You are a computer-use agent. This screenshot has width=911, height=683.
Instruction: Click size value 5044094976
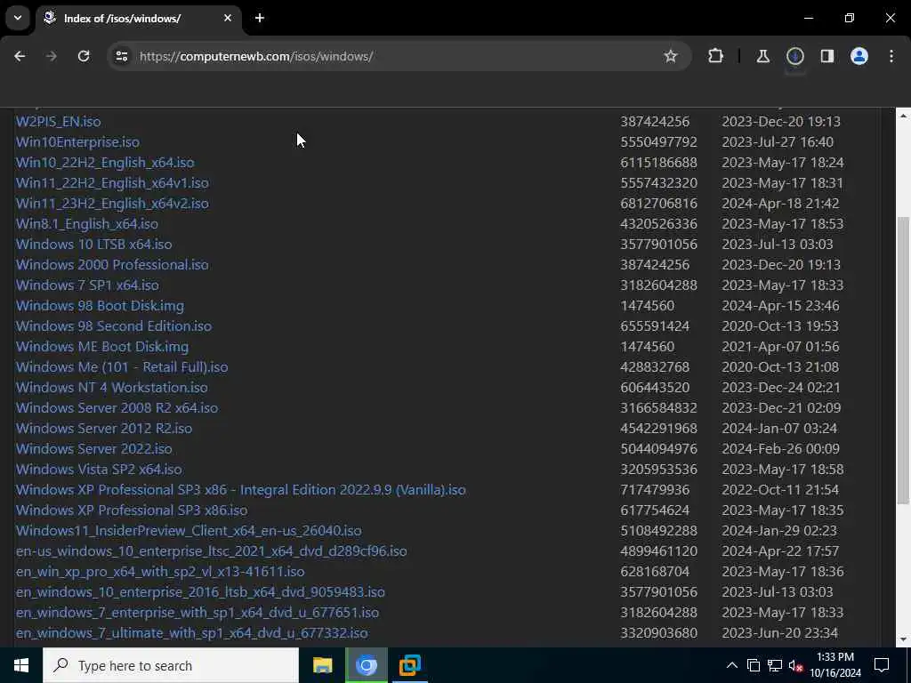tap(658, 448)
